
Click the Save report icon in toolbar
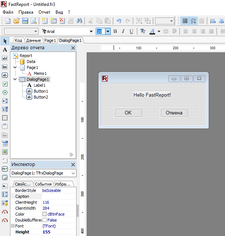pos(25,21)
